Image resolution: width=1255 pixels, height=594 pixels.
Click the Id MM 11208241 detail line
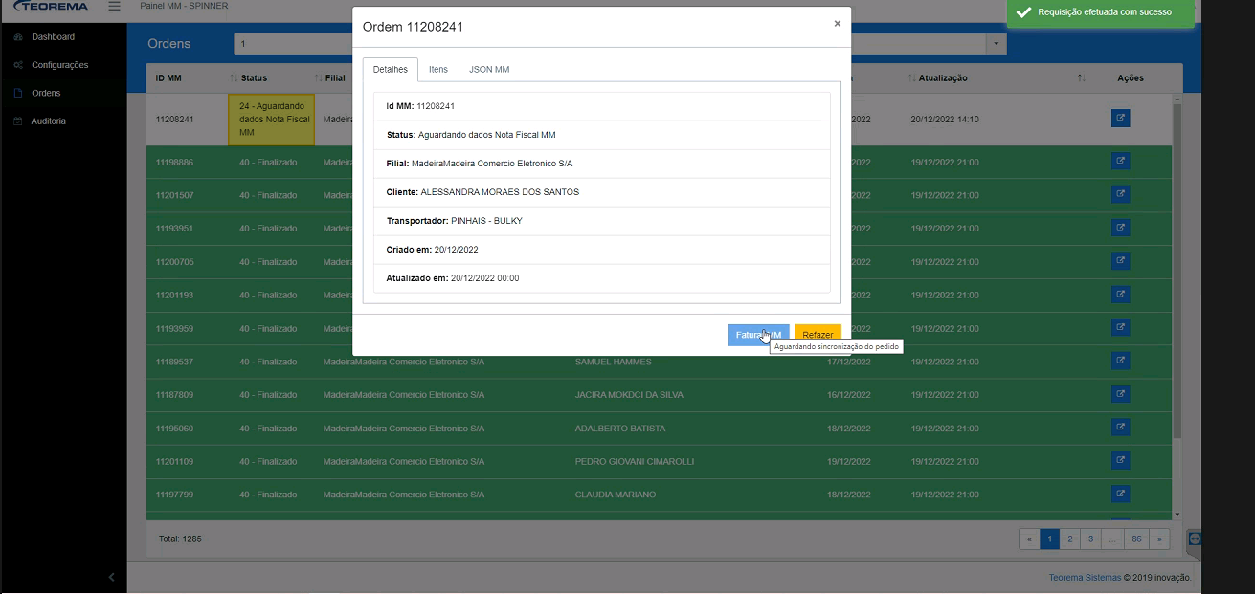click(602, 106)
